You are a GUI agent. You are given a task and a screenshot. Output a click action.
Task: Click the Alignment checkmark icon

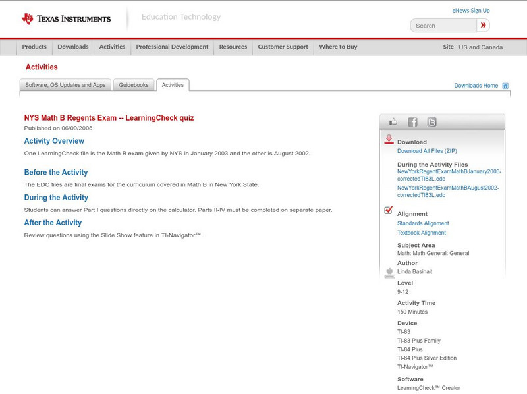(389, 210)
